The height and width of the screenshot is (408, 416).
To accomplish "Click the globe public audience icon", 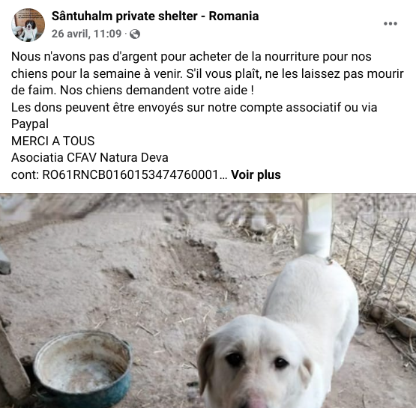I will pos(135,34).
